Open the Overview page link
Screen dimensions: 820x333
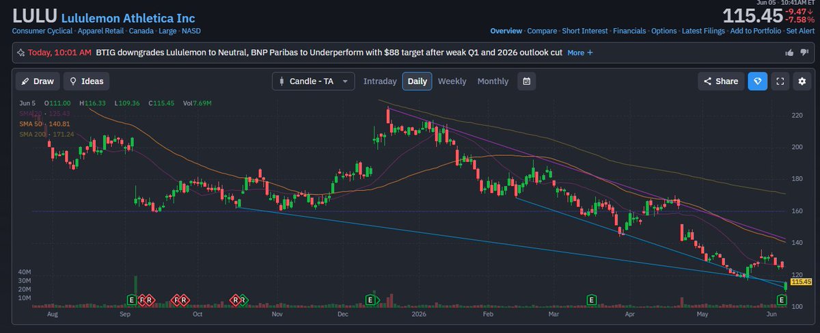[x=506, y=31]
